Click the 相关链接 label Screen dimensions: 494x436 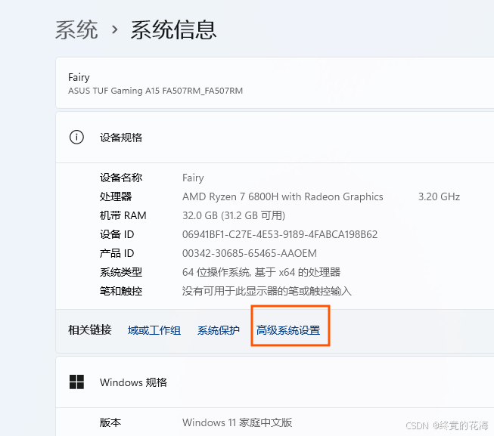90,330
